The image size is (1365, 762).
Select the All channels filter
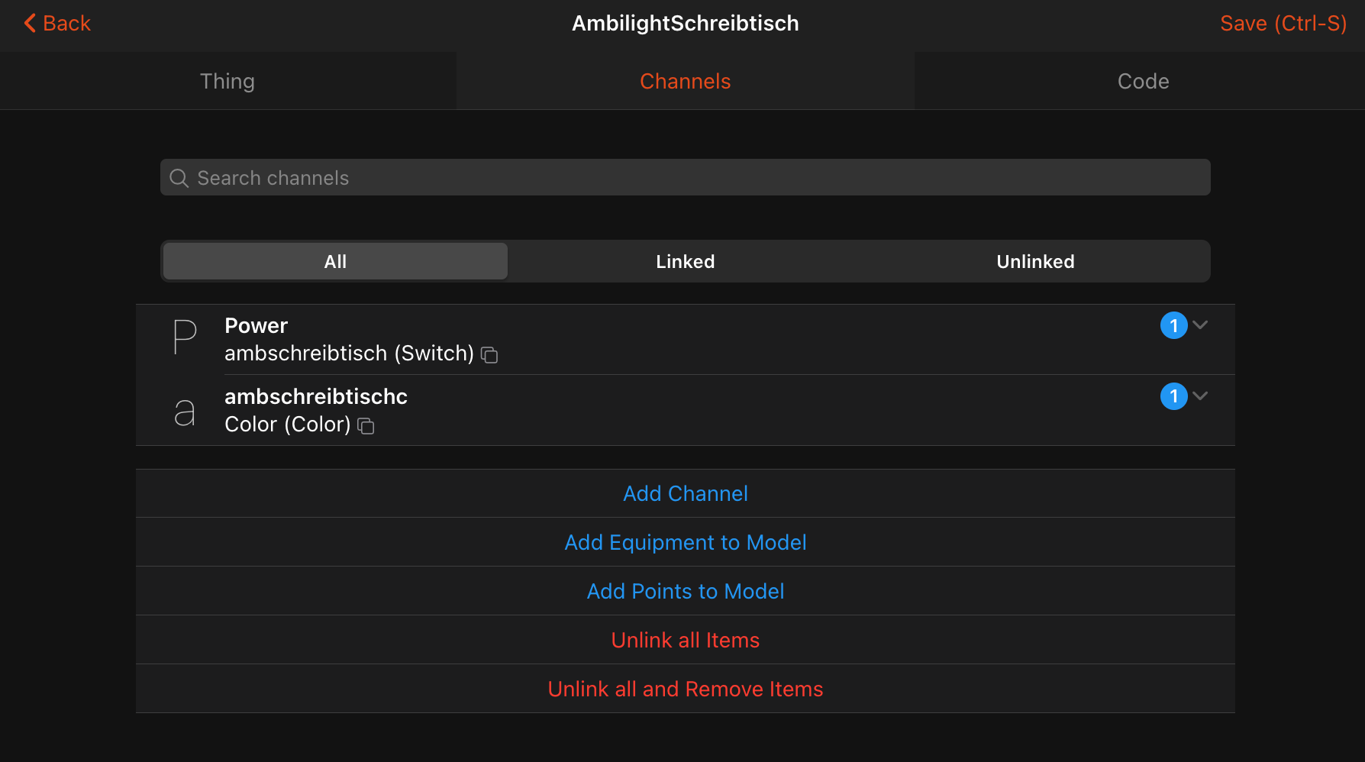point(335,262)
